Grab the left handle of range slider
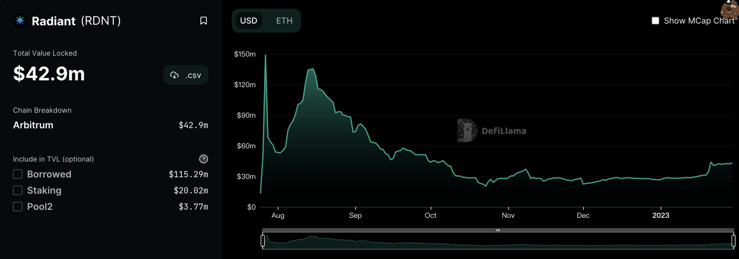The height and width of the screenshot is (259, 739). point(263,240)
